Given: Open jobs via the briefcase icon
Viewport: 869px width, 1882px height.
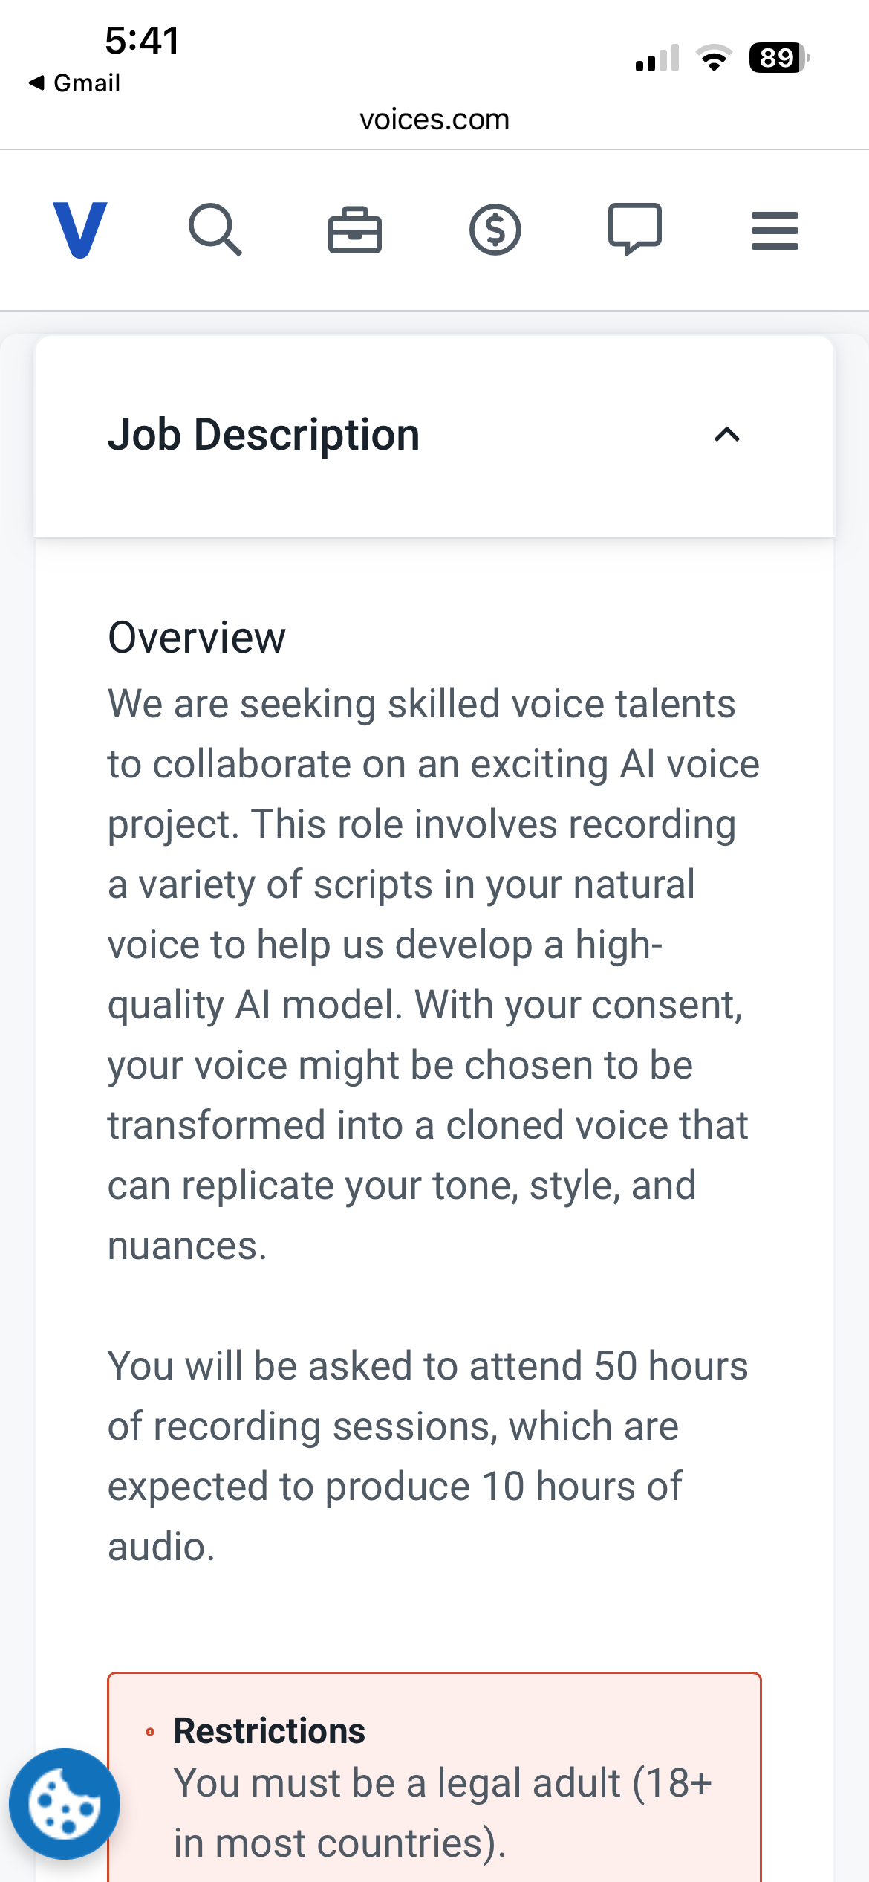Looking at the screenshot, I should 355,230.
